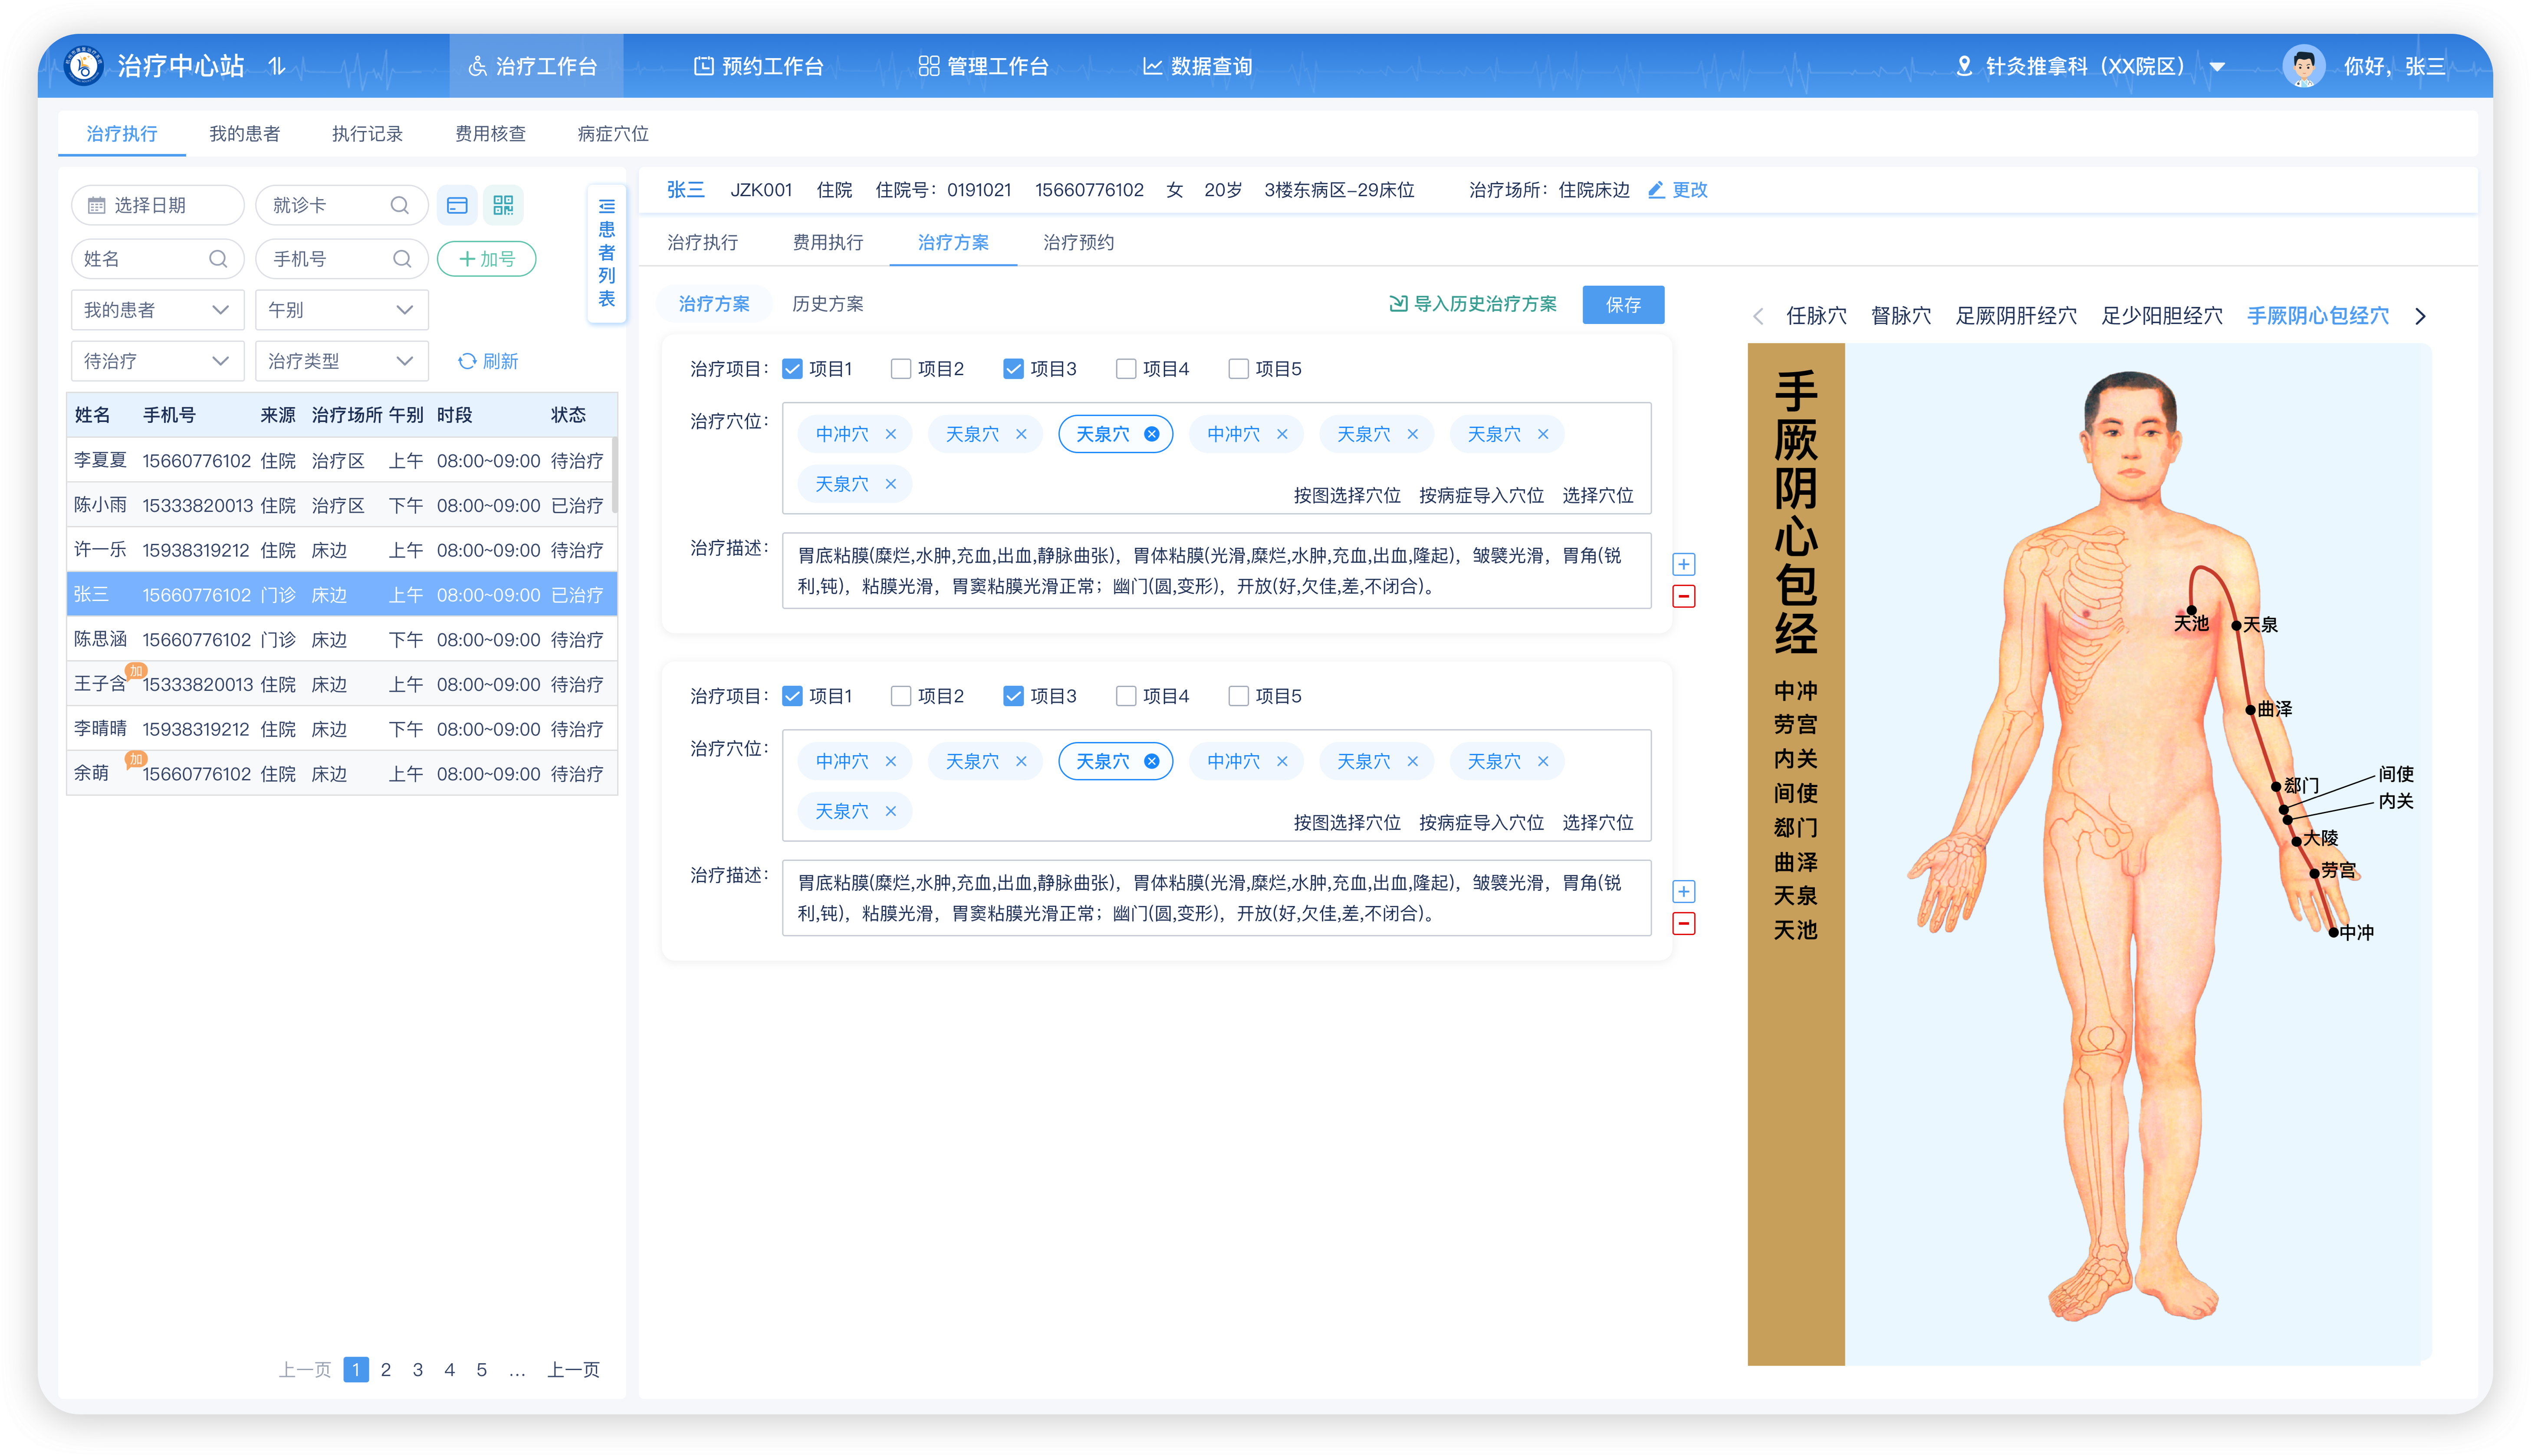2531x1456 pixels.
Task: Open 数据查询 in top navigation
Action: pyautogui.click(x=1197, y=66)
